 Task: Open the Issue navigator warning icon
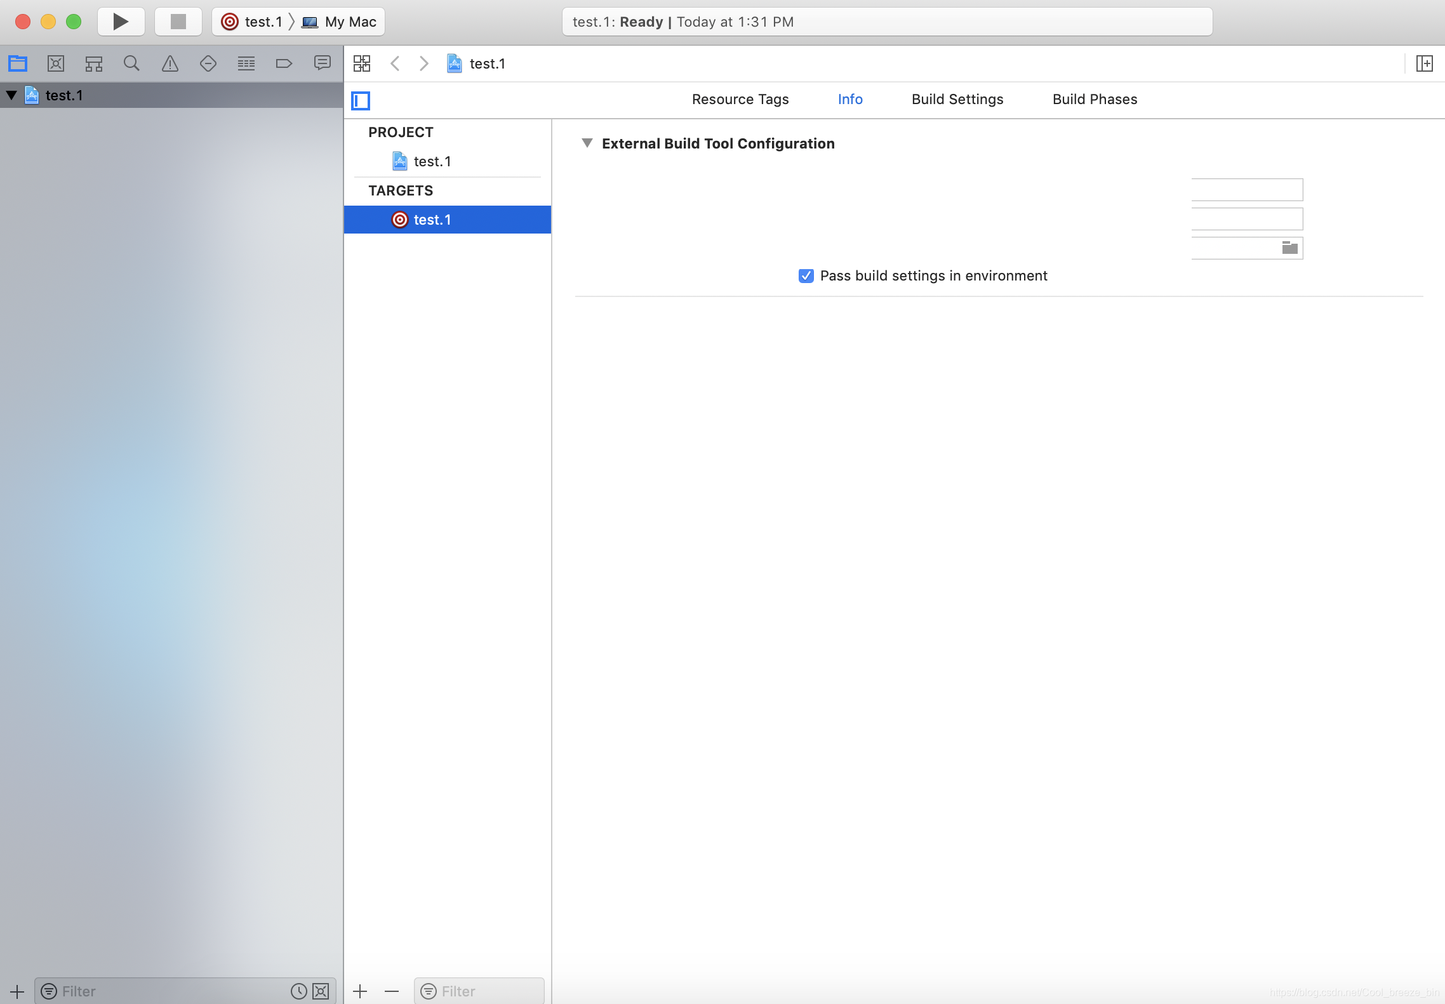coord(170,63)
